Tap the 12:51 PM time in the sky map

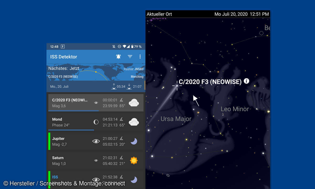[259, 14]
